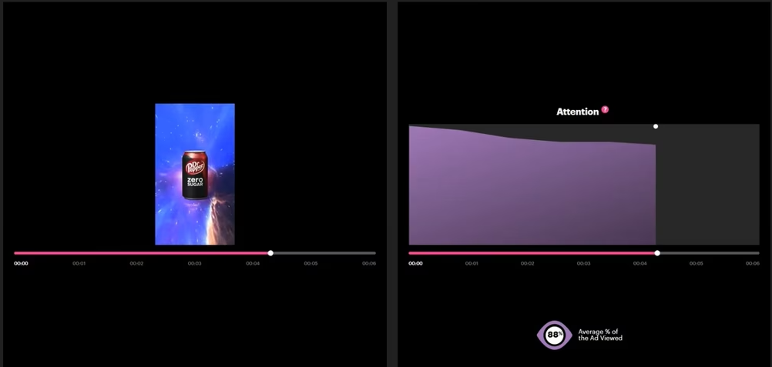
Task: Click the white marker dot on attention graph
Action: tap(656, 126)
